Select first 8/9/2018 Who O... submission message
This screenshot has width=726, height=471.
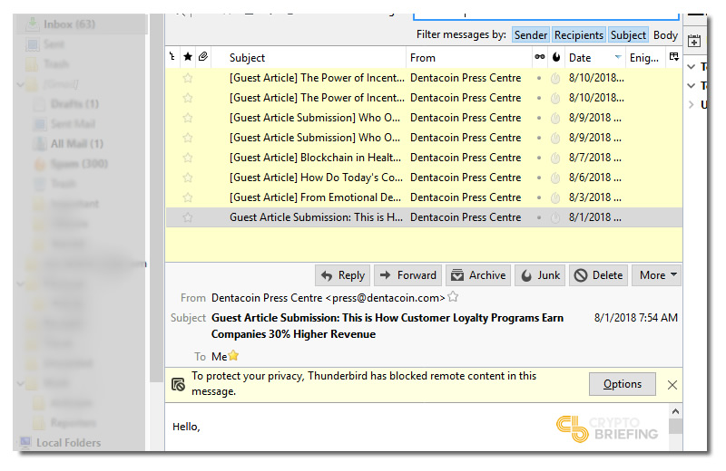424,118
